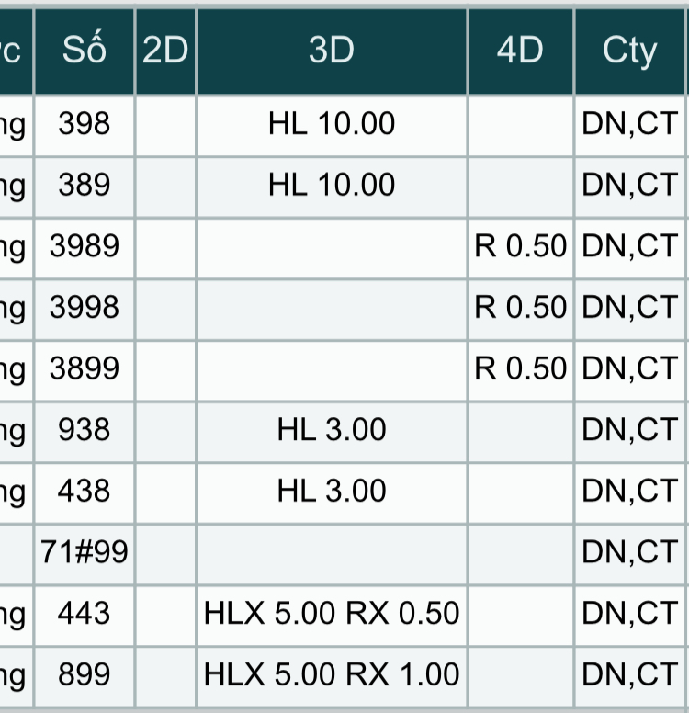Select the row with number 3989
Screen dimensions: 689x713
coord(84,246)
